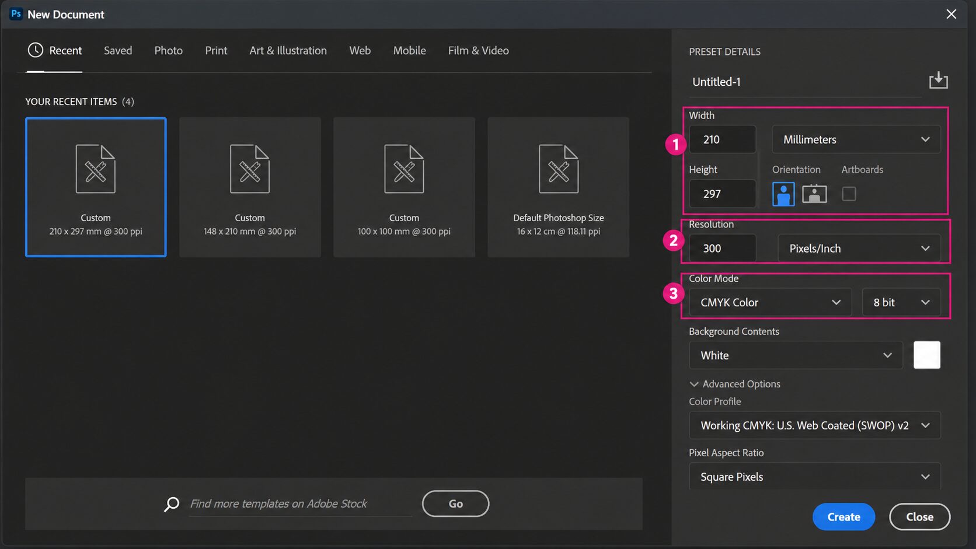Select landscape orientation icon
Image resolution: width=976 pixels, height=549 pixels.
(x=814, y=194)
